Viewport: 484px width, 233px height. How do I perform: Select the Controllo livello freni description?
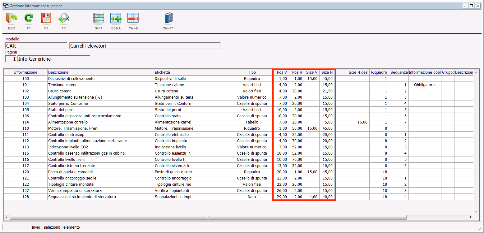click(101, 160)
